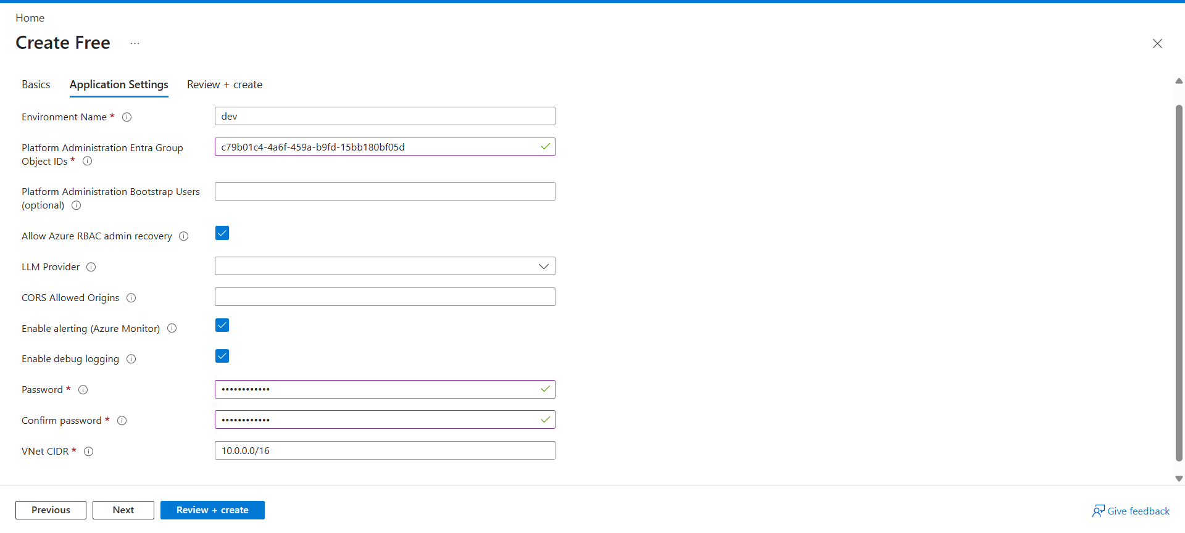Image resolution: width=1185 pixels, height=533 pixels.
Task: Open the Review + create tab
Action: tap(225, 85)
